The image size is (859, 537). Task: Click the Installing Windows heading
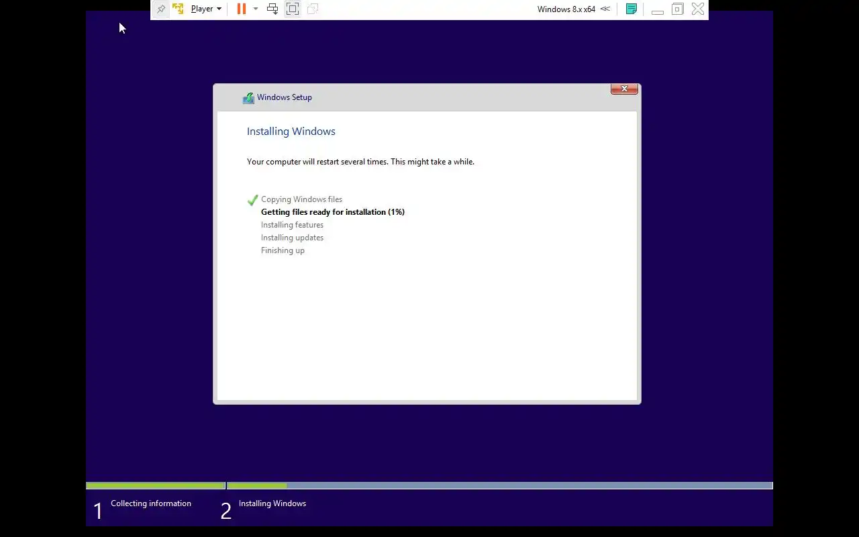coord(291,132)
